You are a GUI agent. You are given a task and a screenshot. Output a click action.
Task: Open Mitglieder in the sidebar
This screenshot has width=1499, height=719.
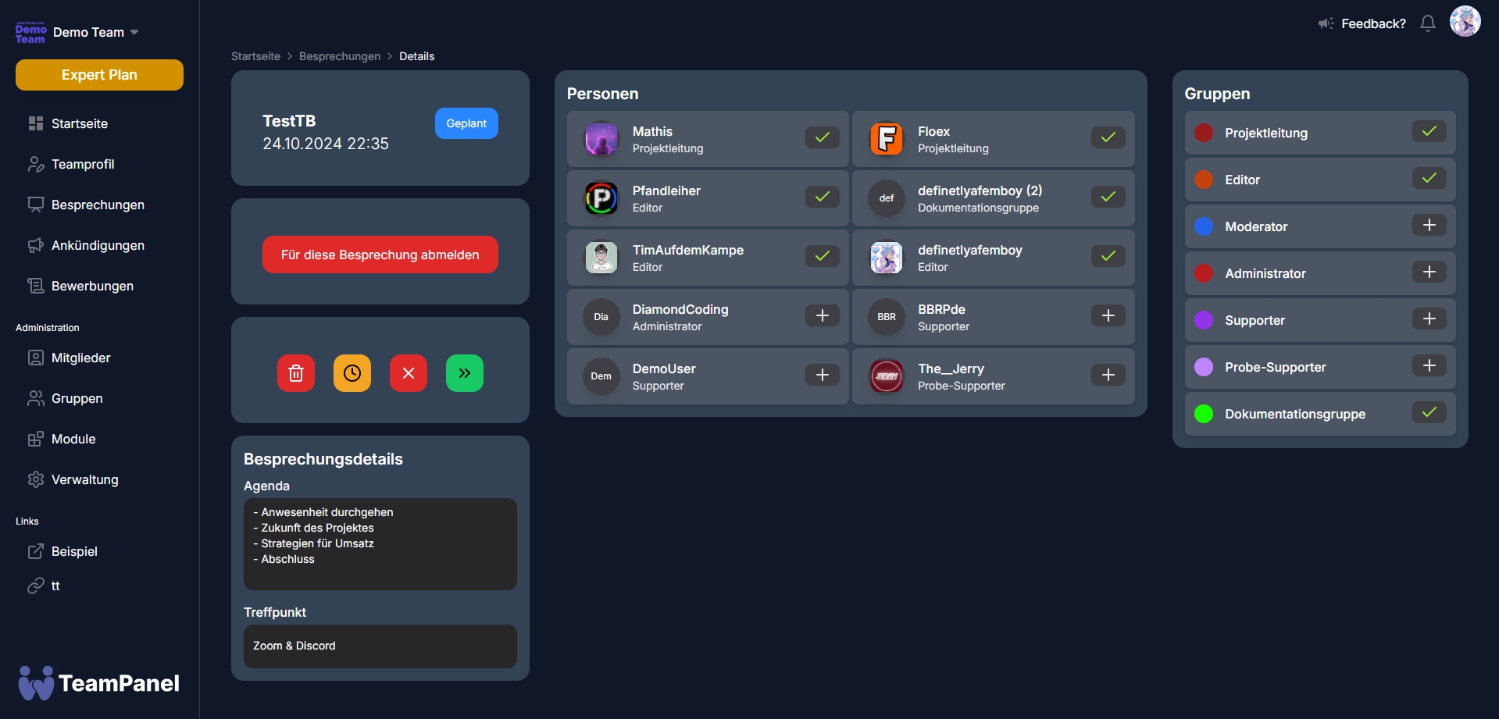80,358
